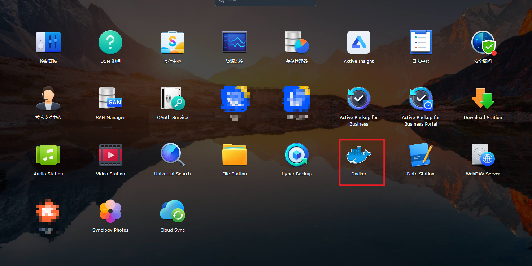The width and height of the screenshot is (532, 266).
Task: Open Active Backup for Business Portal
Action: click(421, 99)
